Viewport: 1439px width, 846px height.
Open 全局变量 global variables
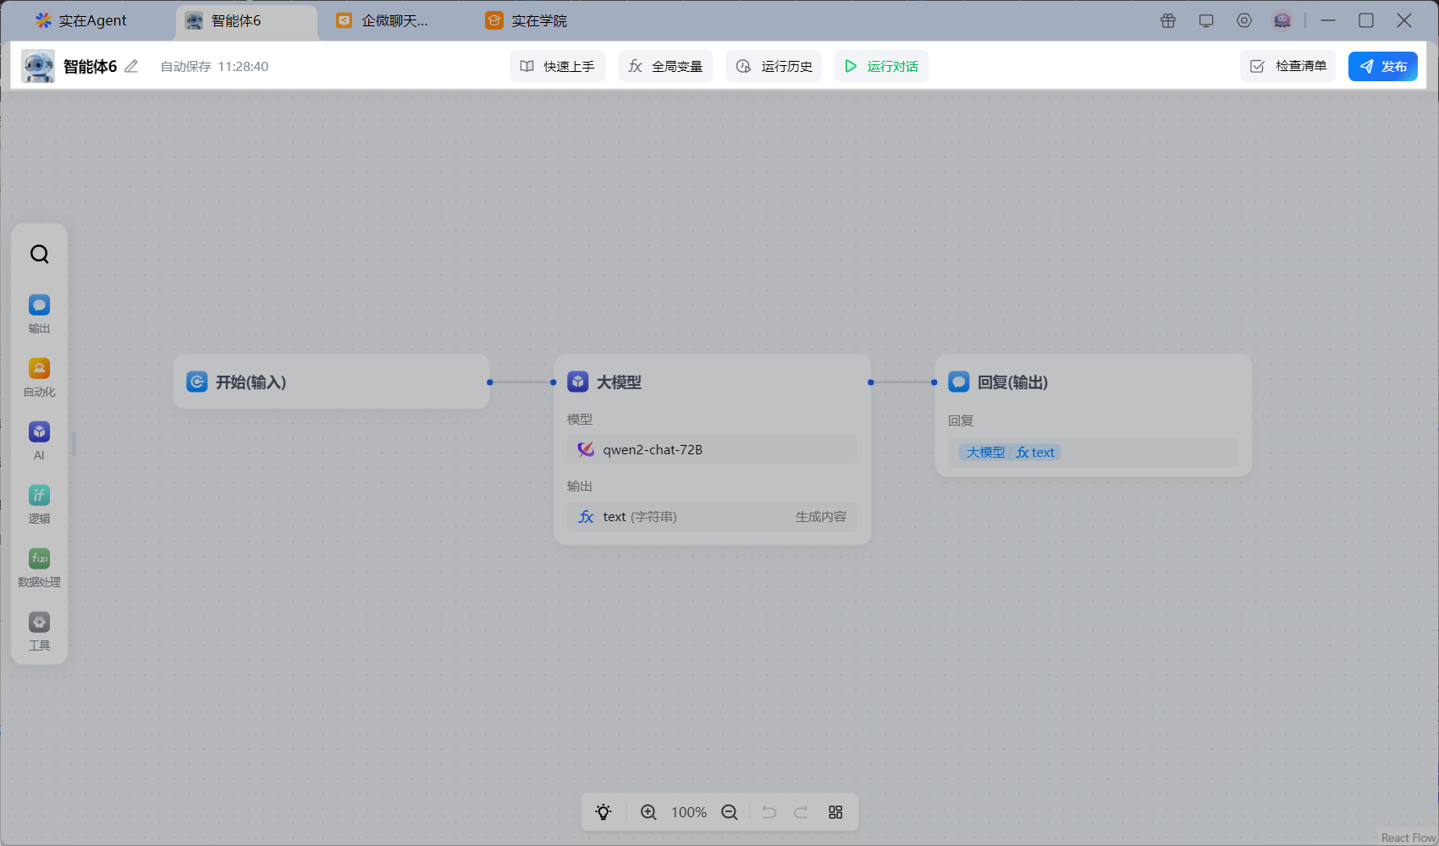click(666, 66)
